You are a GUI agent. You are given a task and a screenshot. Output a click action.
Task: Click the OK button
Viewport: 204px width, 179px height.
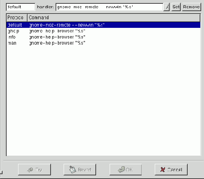point(126,170)
